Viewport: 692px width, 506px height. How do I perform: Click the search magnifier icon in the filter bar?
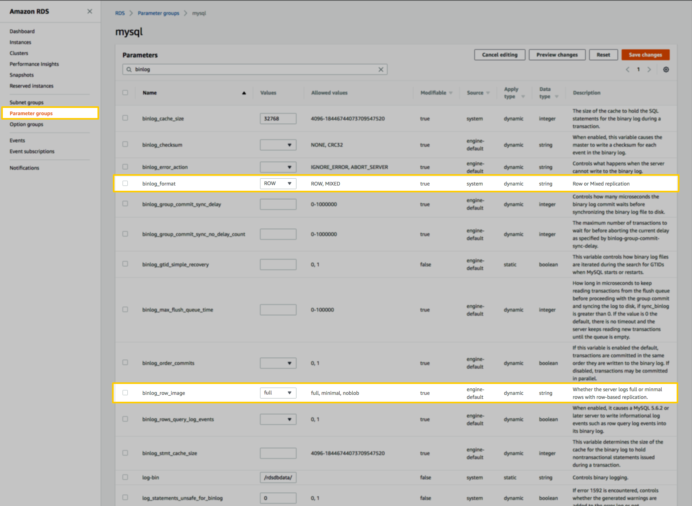[128, 69]
